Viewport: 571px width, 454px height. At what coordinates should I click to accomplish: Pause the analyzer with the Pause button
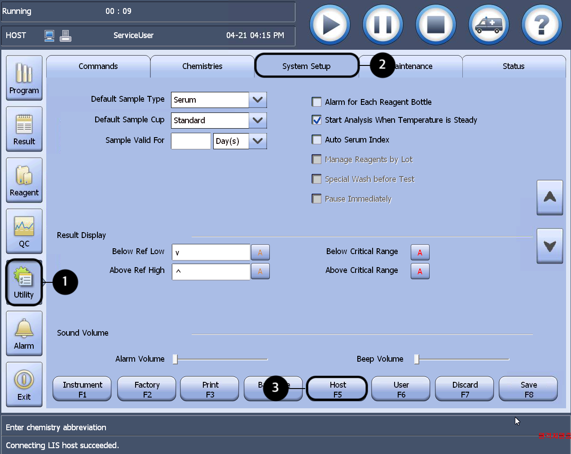coord(383,25)
